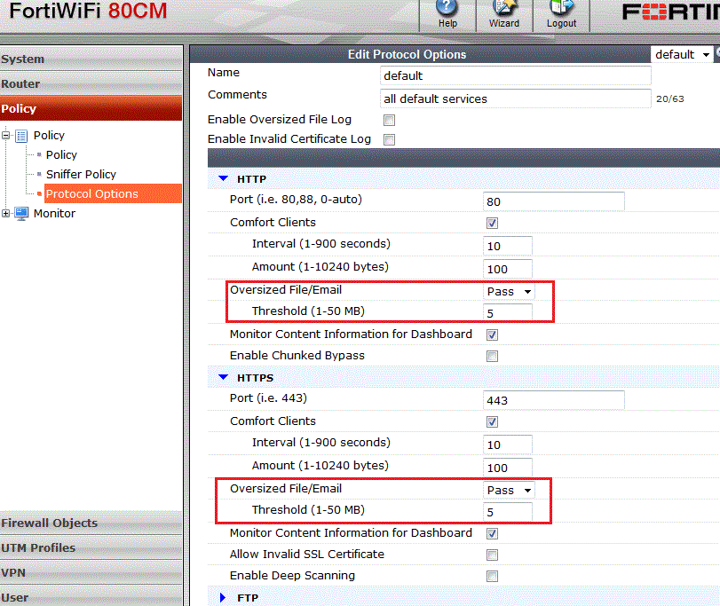The width and height of the screenshot is (720, 606).
Task: Collapse the Policy tree node
Action: pos(6,136)
